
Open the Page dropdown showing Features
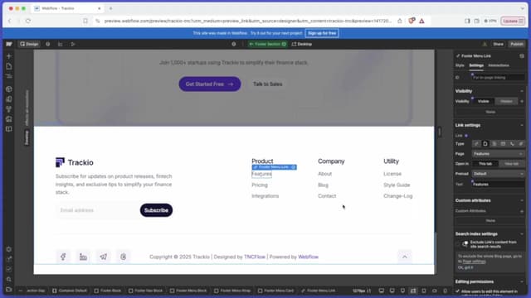(498, 154)
